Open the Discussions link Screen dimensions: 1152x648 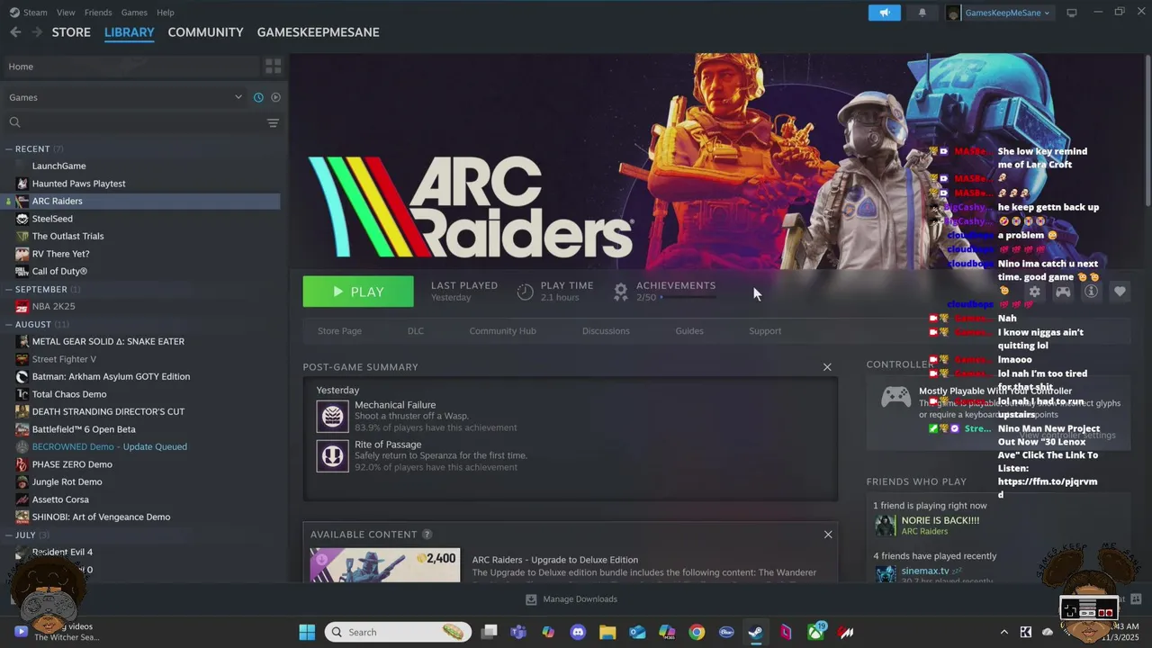tap(606, 331)
